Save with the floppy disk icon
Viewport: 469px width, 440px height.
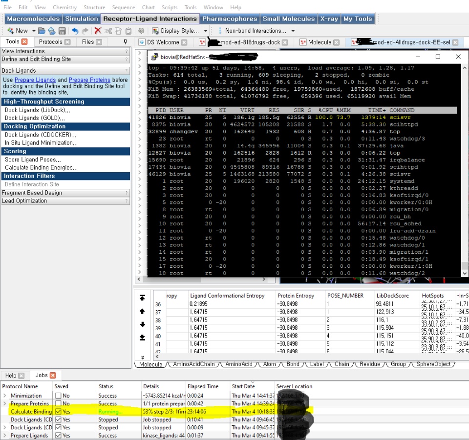(62, 30)
